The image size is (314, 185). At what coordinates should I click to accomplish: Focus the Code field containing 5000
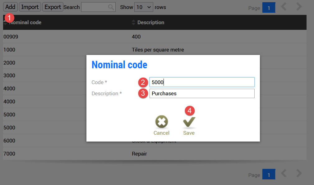coord(202,82)
